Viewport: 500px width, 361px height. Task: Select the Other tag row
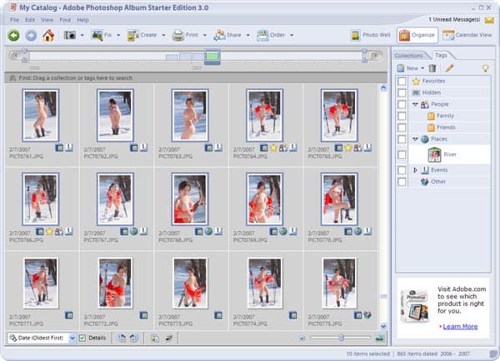coord(450,181)
